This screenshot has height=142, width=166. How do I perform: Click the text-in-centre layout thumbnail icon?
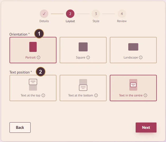point(133,85)
